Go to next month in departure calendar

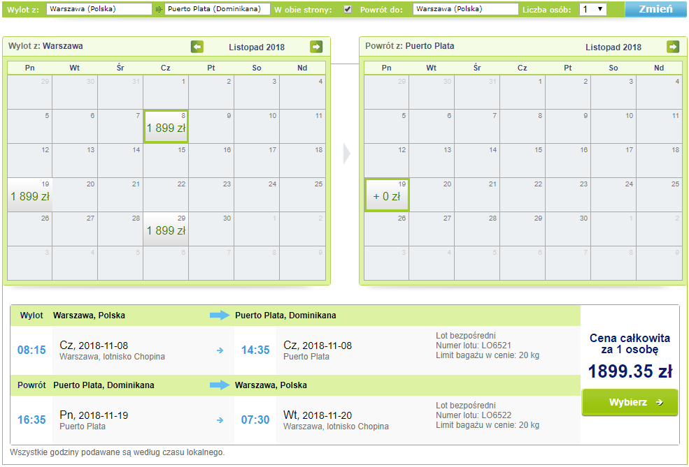pyautogui.click(x=316, y=47)
